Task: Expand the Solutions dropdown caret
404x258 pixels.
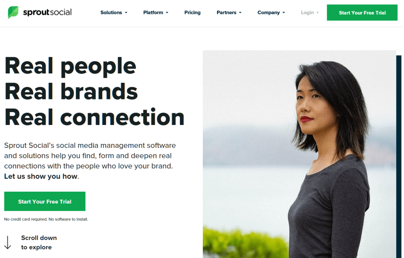Action: tap(126, 13)
